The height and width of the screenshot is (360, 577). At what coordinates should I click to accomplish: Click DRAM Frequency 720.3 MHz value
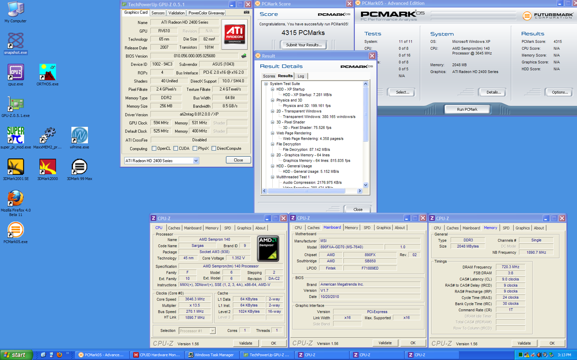(x=510, y=267)
